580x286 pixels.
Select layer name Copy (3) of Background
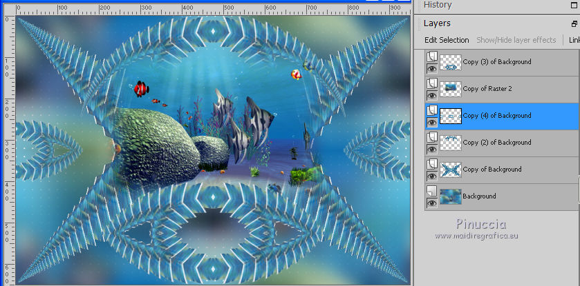coord(497,62)
